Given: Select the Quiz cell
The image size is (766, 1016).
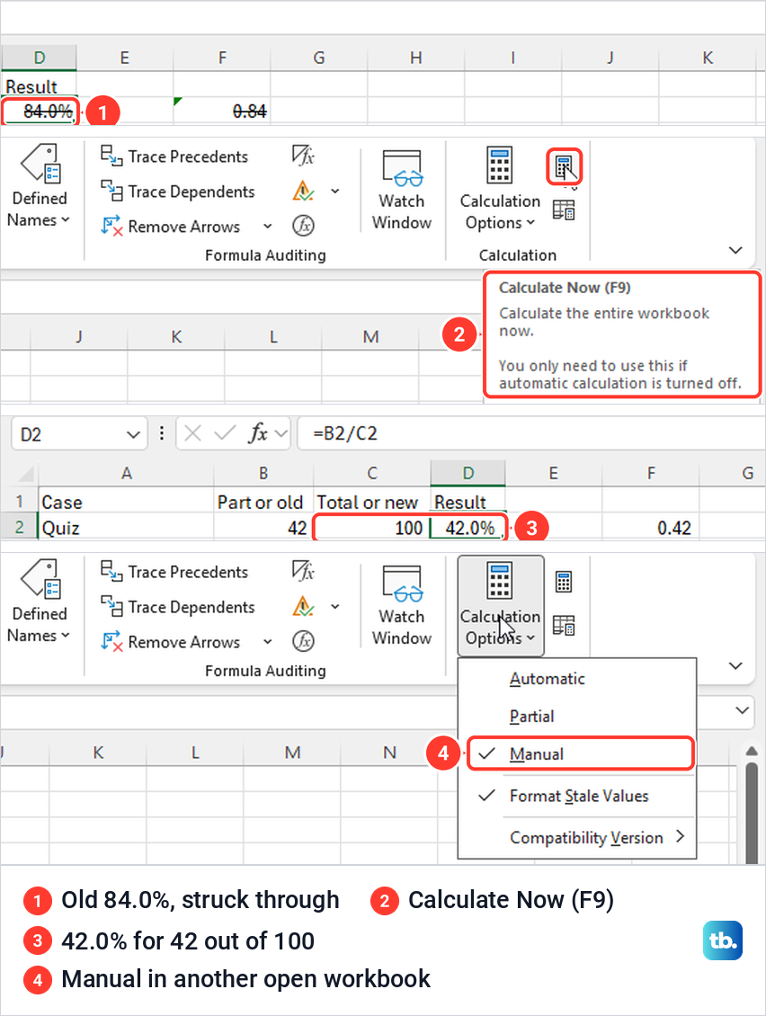Looking at the screenshot, I should coord(127,528).
